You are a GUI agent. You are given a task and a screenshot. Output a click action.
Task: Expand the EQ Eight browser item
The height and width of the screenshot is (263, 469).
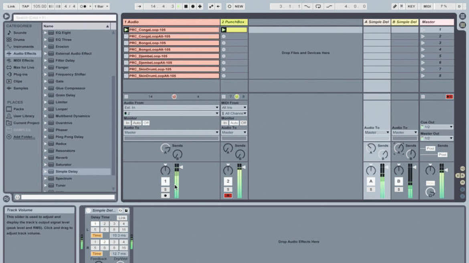pos(45,32)
